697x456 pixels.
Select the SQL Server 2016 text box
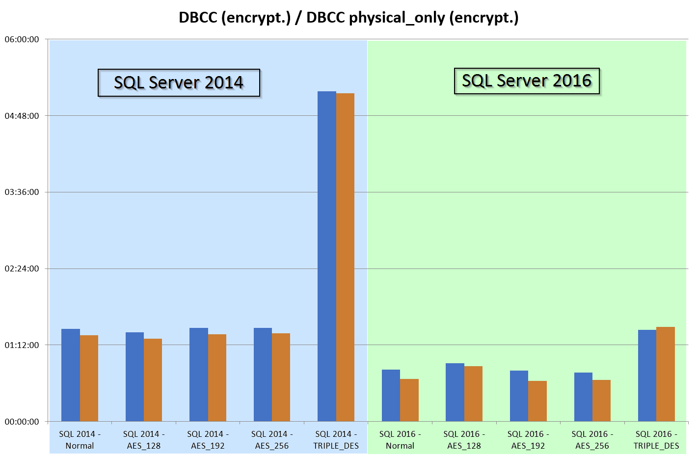pos(527,80)
